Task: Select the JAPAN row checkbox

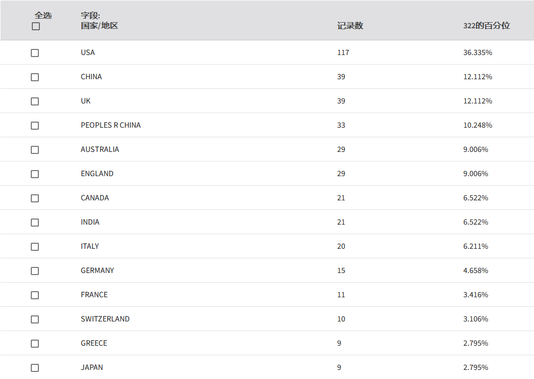Action: (x=35, y=367)
